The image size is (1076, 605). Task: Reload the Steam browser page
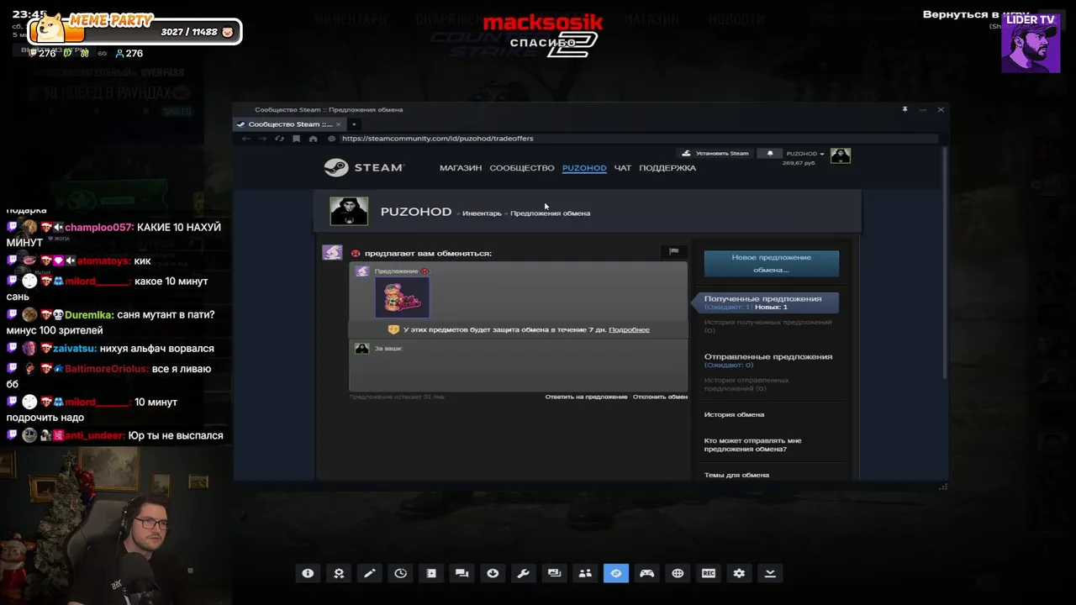click(279, 139)
